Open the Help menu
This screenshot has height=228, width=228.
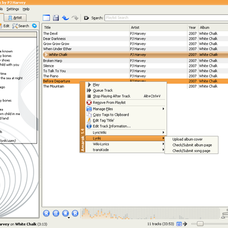click(x=26, y=9)
